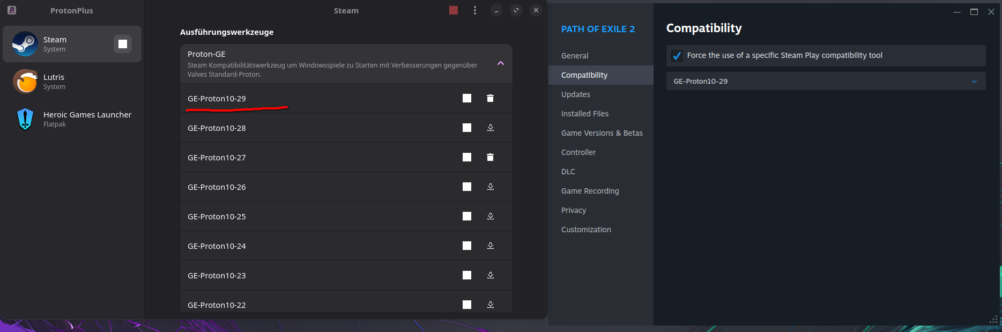Open Updates tab in Steam properties
The width and height of the screenshot is (1002, 332).
576,94
